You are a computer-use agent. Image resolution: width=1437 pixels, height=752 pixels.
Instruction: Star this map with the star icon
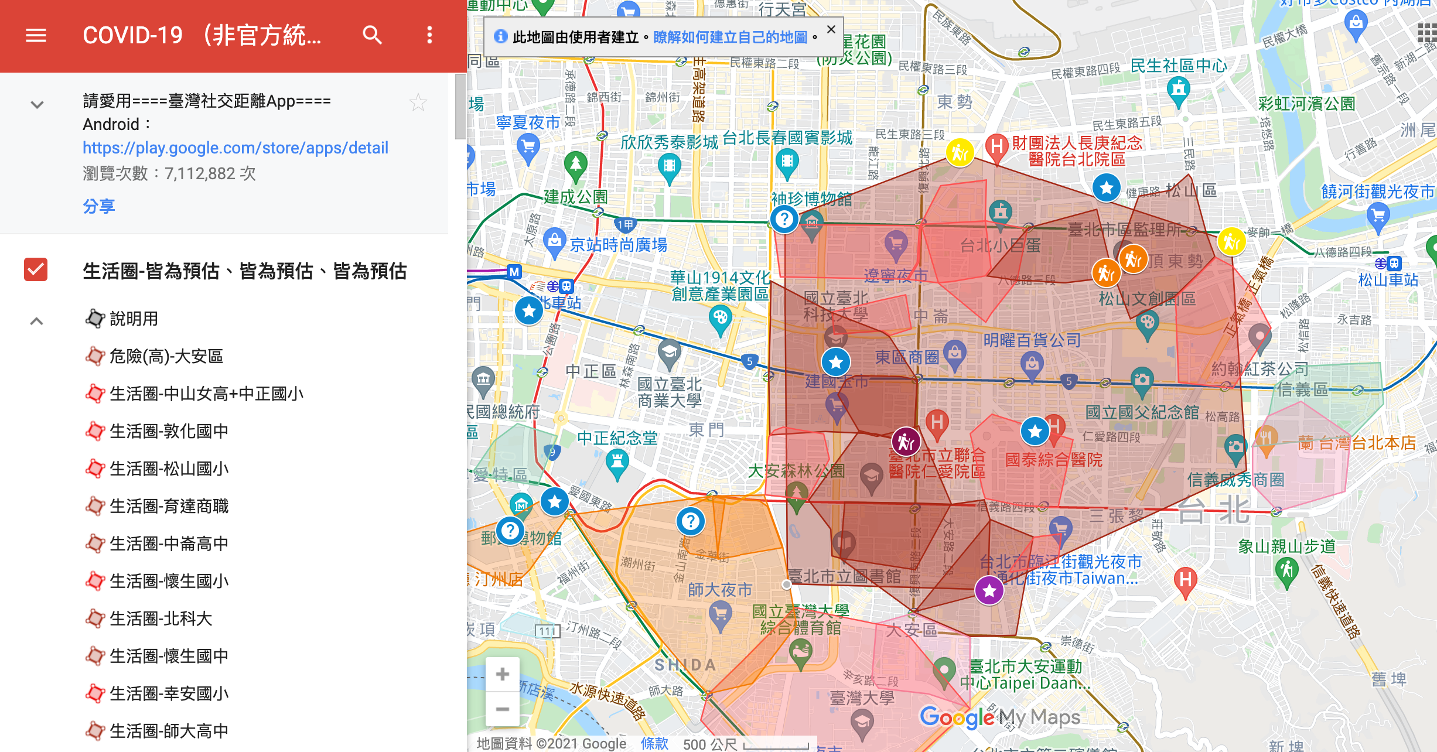click(418, 102)
